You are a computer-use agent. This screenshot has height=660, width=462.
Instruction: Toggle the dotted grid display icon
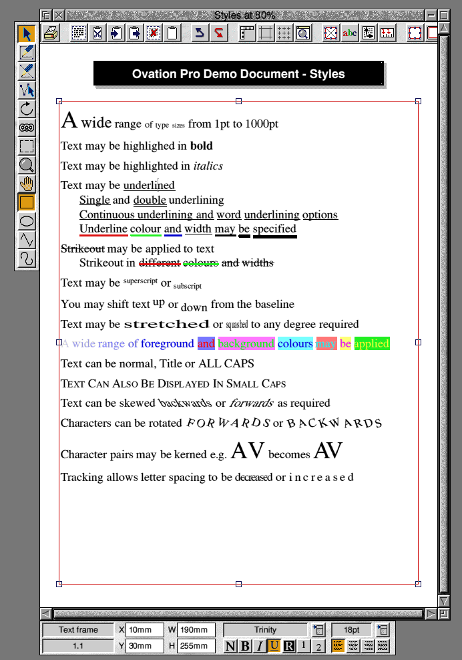tap(284, 33)
